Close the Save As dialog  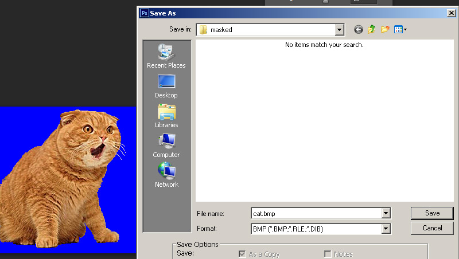coord(452,13)
